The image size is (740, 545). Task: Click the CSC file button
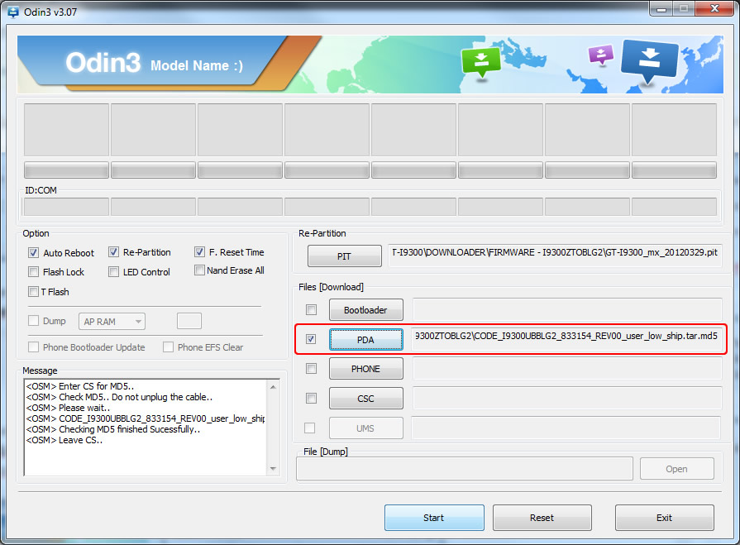pyautogui.click(x=365, y=399)
